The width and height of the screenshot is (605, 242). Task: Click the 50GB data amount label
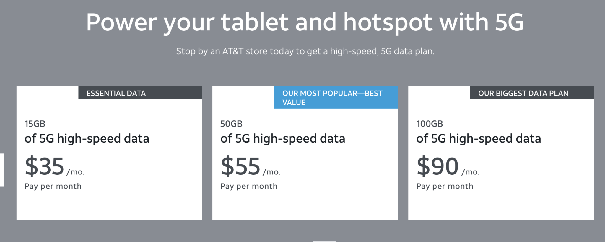[231, 124]
